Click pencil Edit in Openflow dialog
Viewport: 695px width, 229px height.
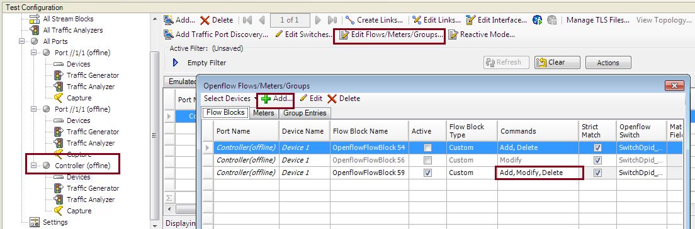(x=311, y=99)
